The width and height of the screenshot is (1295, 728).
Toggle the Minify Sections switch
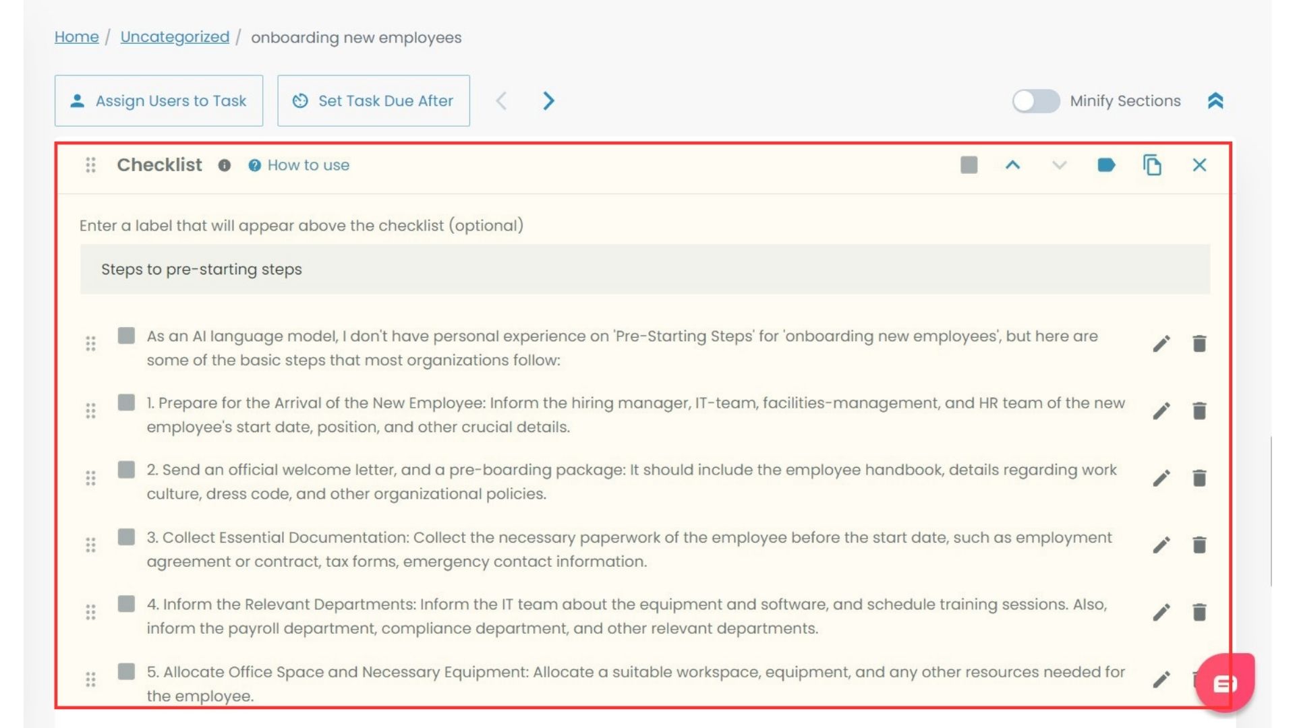tap(1035, 100)
